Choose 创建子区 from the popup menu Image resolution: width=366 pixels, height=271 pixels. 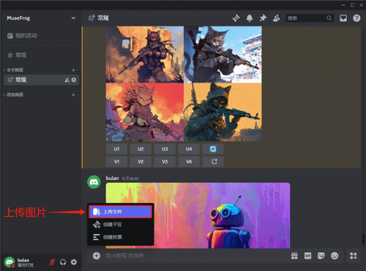coord(121,224)
